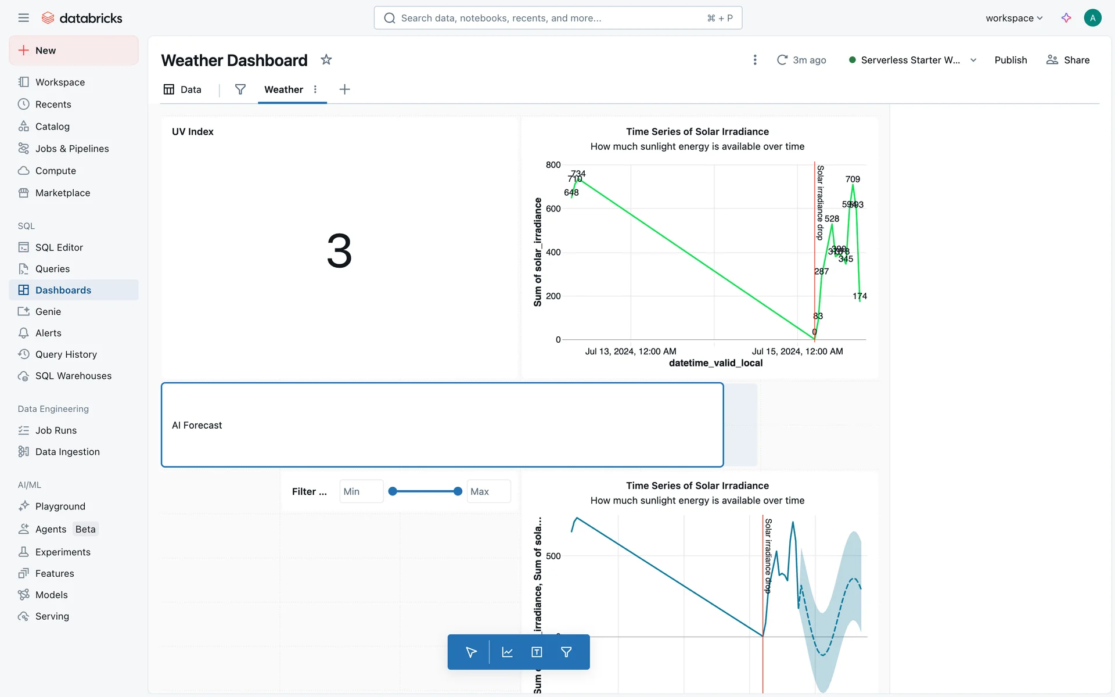
Task: Click the Min filter input field
Action: 361,491
